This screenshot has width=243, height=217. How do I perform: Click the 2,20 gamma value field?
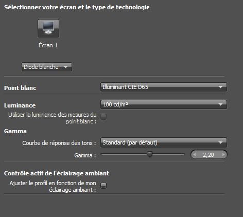point(209,155)
